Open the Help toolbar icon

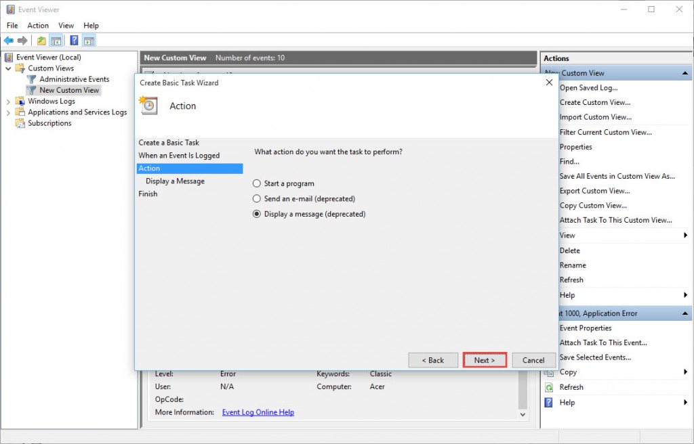[x=75, y=40]
